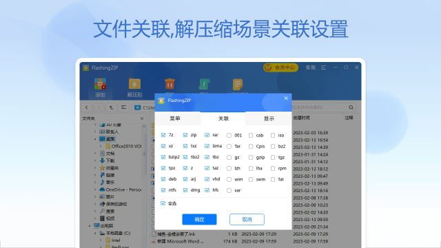Enable the 001 association checkbox
This screenshot has width=441, height=248.
229,135
